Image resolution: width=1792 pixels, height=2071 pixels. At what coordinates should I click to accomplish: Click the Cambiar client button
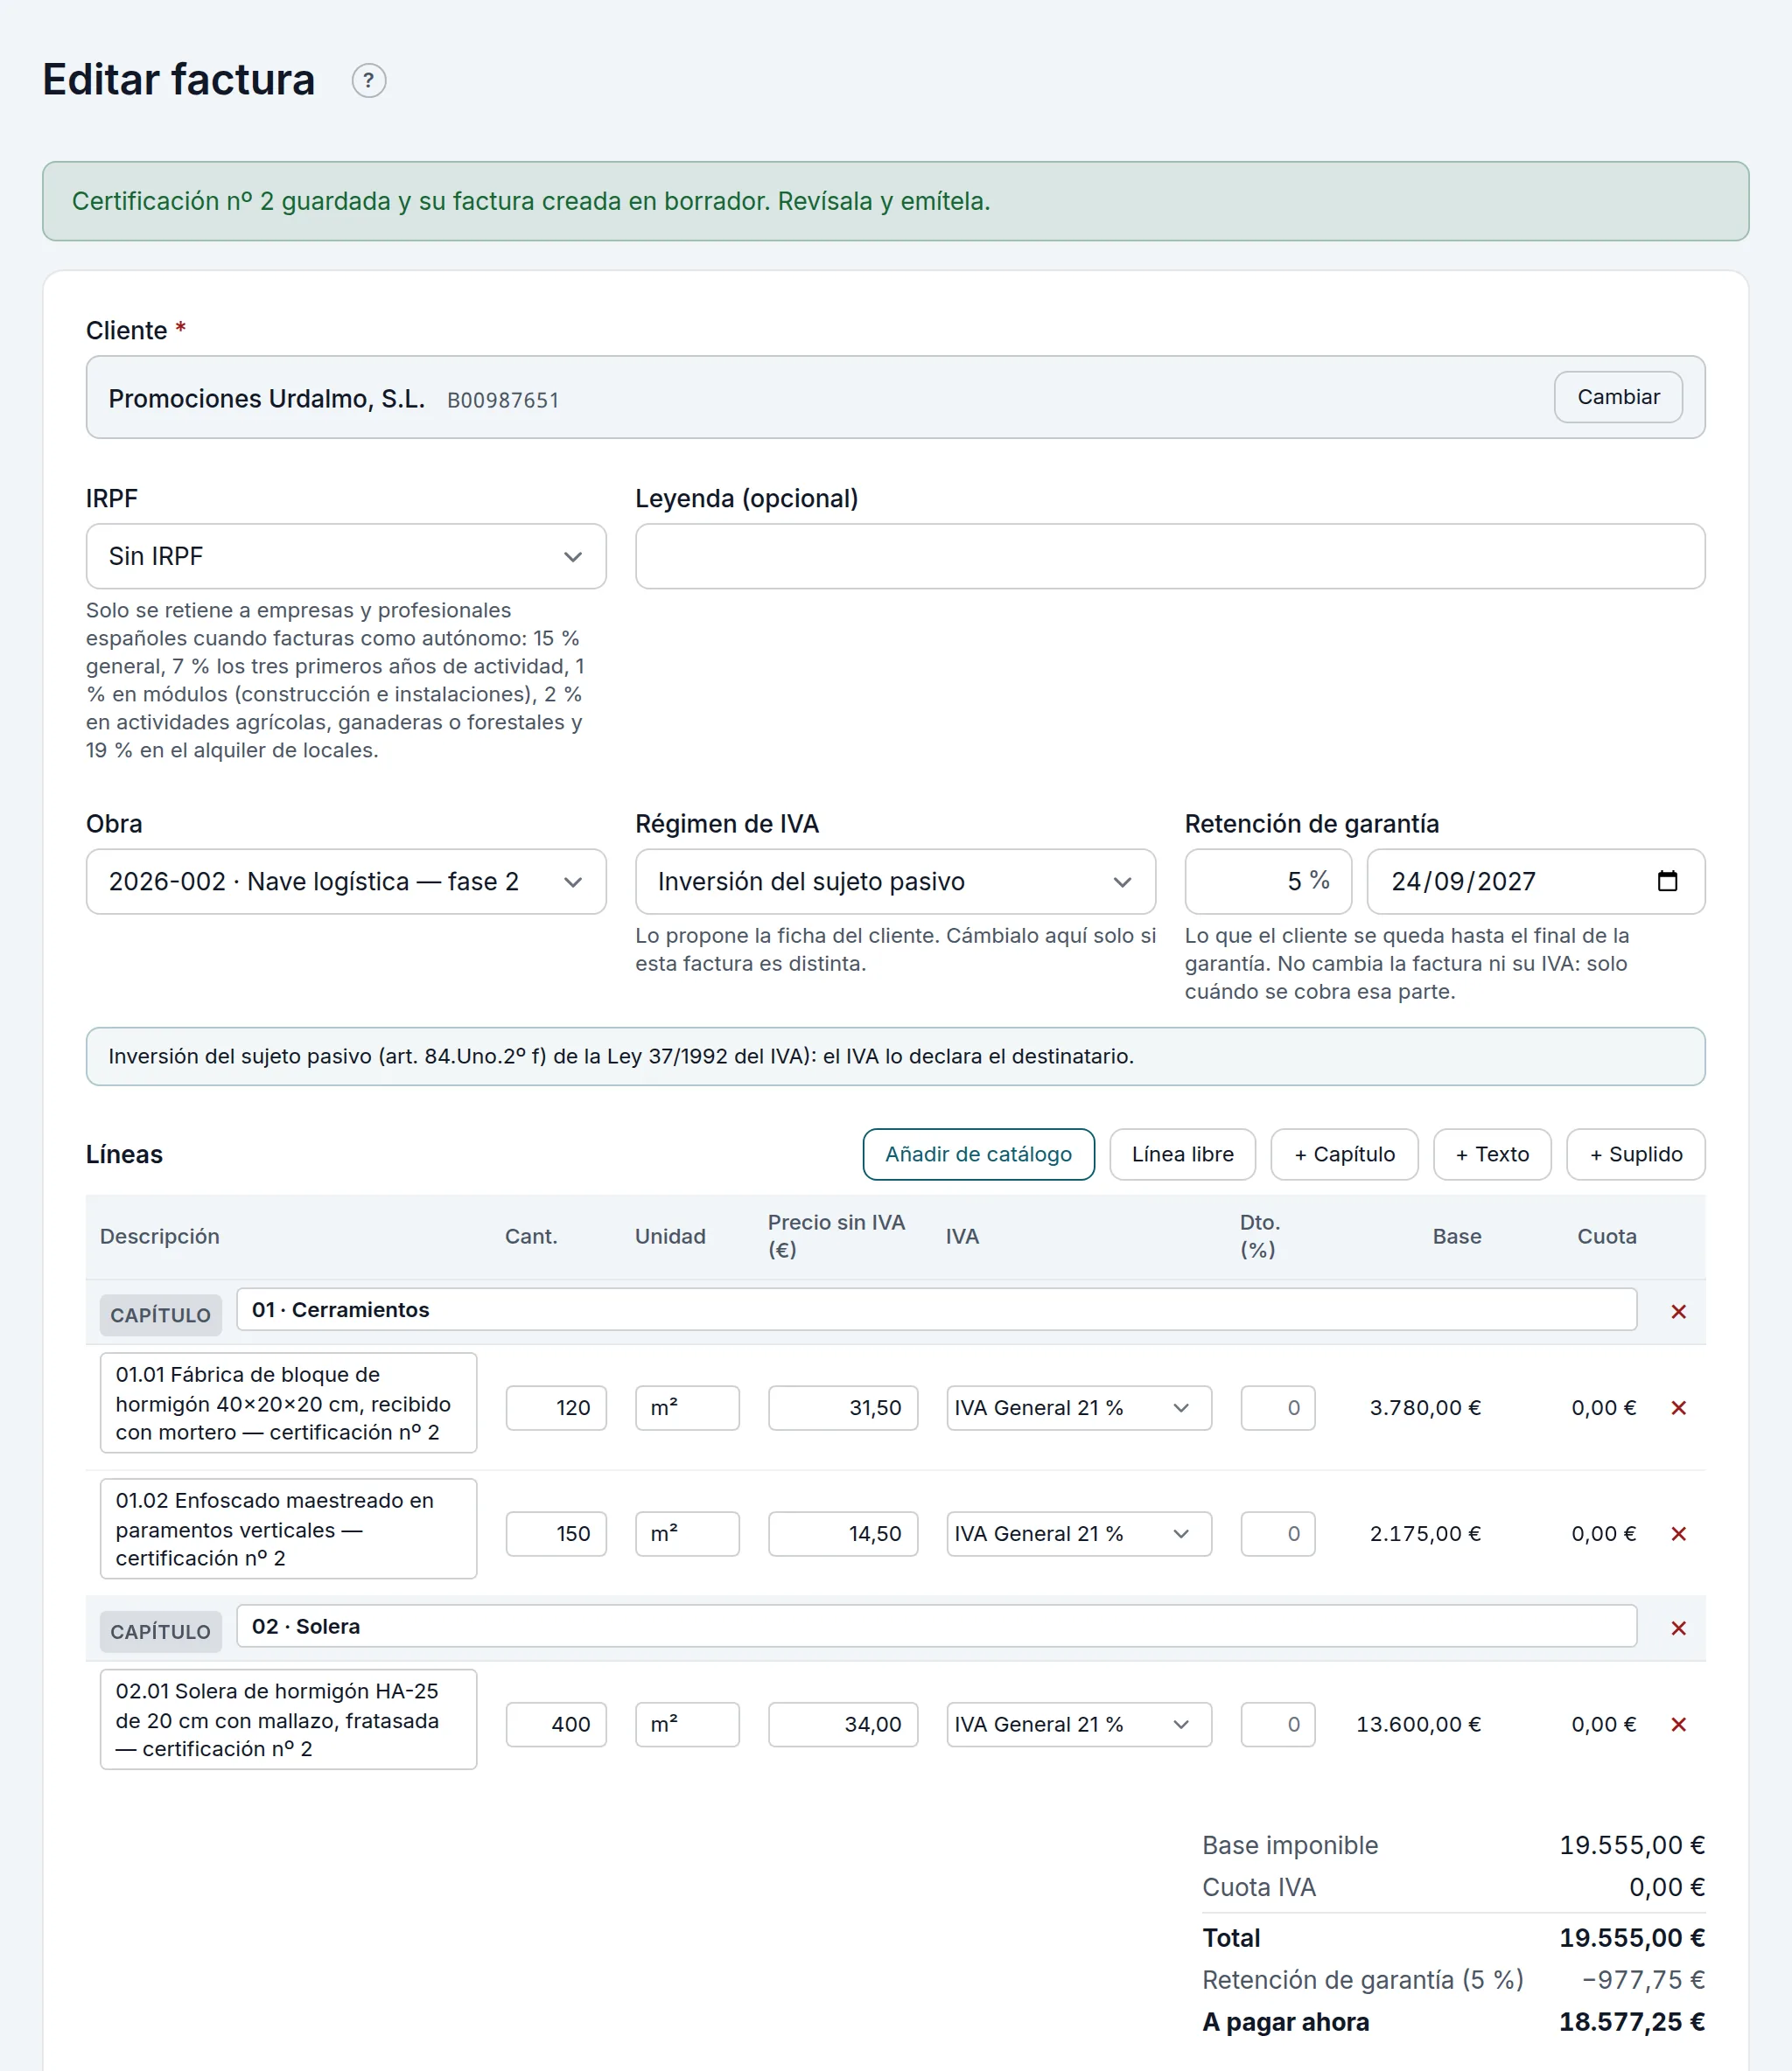click(1618, 397)
